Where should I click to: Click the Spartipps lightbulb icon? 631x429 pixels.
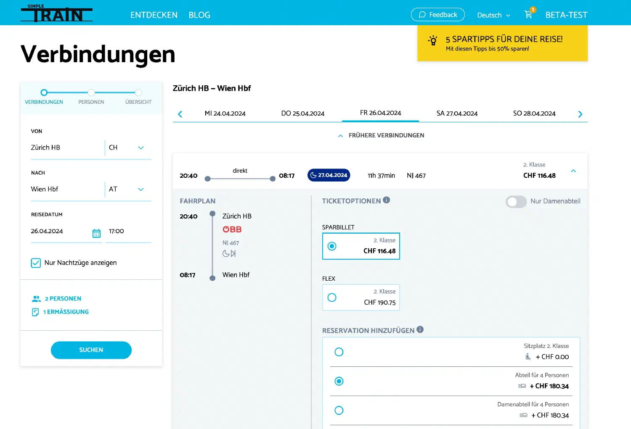click(432, 40)
